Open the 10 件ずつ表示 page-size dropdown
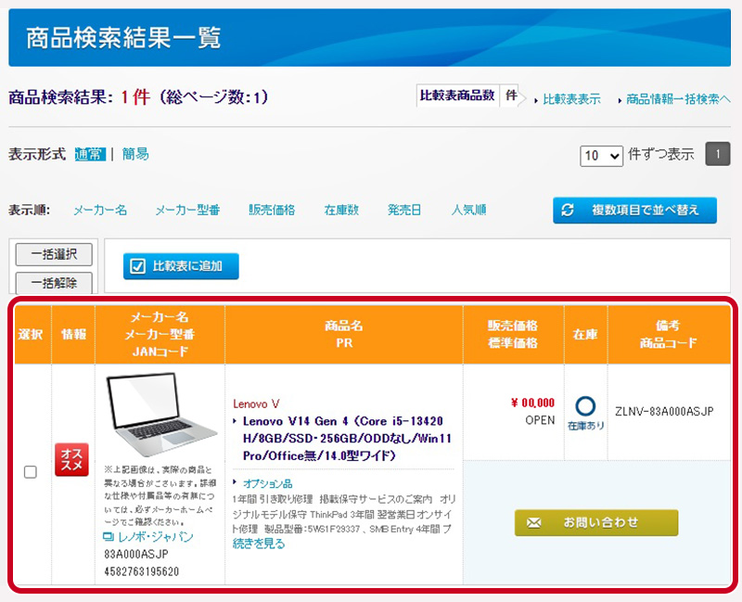This screenshot has height=602, width=742. 601,155
